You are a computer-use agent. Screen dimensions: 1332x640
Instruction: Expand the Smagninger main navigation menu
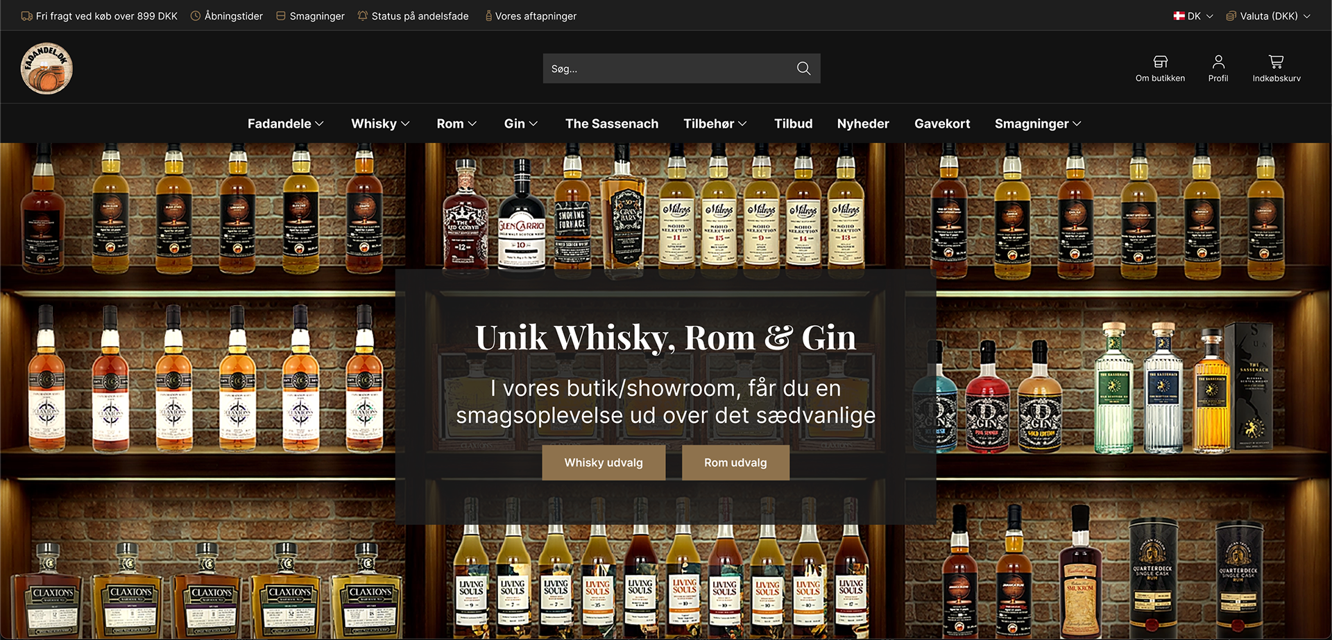1038,123
